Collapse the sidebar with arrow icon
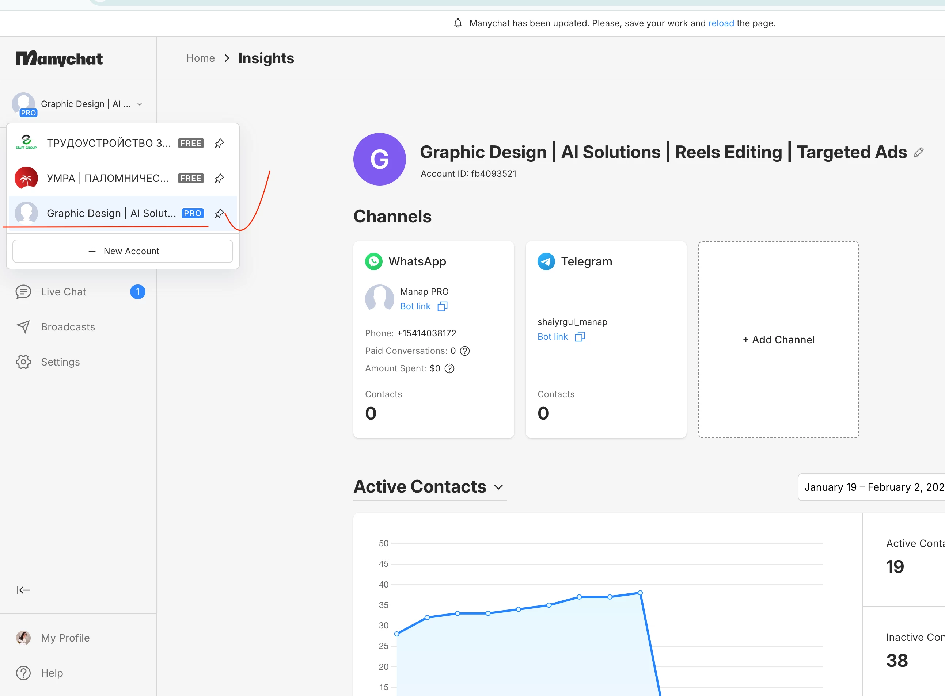 click(x=23, y=590)
